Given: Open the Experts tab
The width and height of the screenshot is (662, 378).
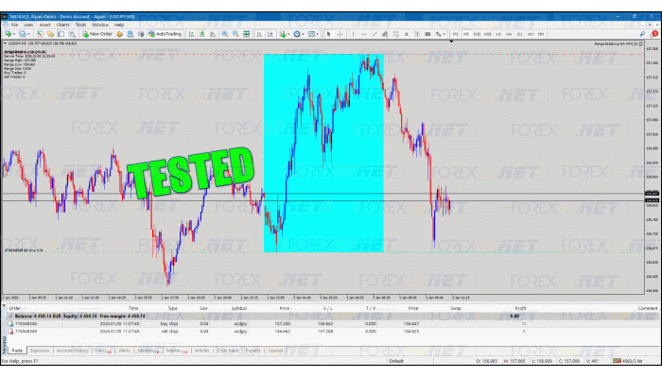Looking at the screenshot, I should tap(253, 351).
